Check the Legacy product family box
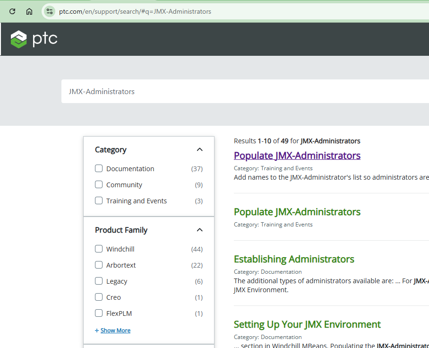The width and height of the screenshot is (429, 348). click(x=99, y=281)
